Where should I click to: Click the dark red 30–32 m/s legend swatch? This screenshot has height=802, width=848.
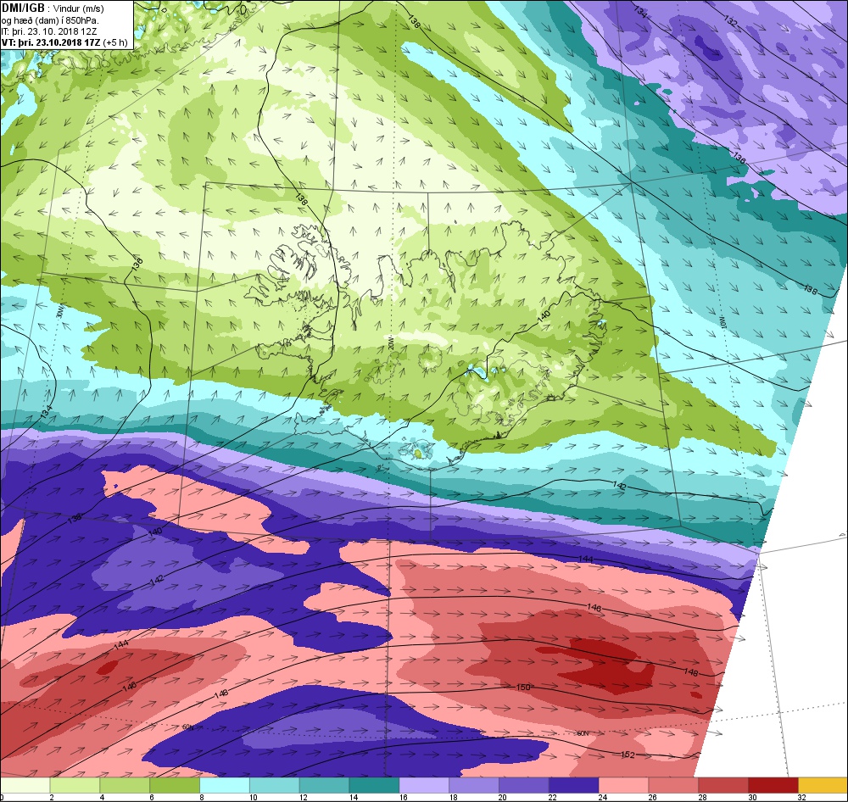click(x=773, y=785)
